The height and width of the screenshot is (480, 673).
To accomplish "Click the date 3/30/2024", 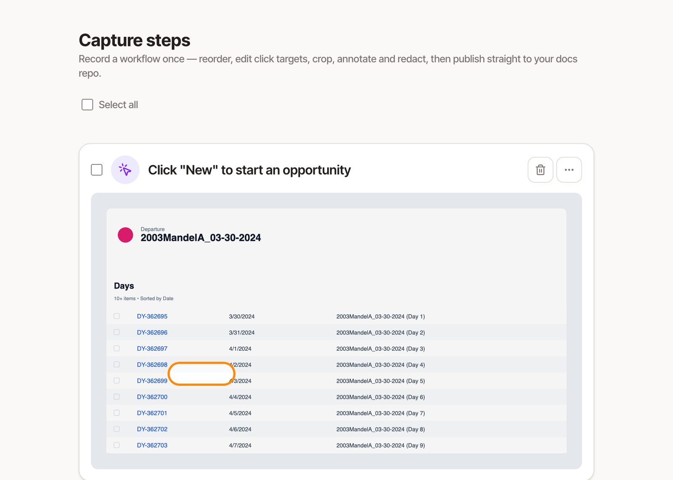I will [x=241, y=317].
